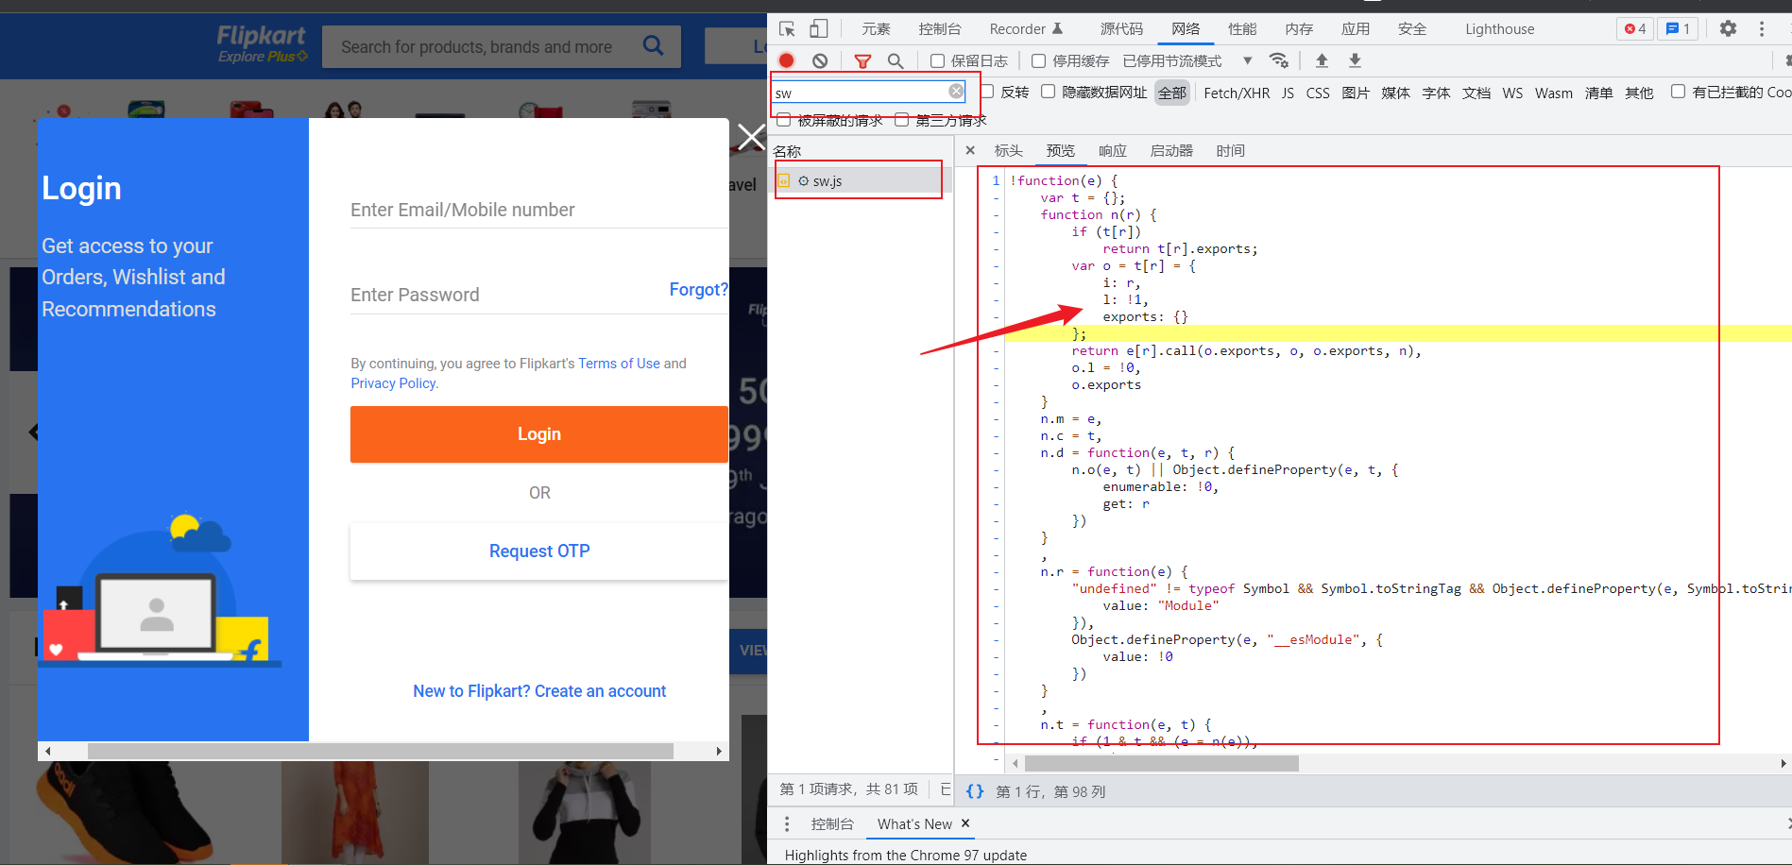Viewport: 1792px width, 865px height.
Task: Click the Flipkart search magnifier icon
Action: pos(653,45)
